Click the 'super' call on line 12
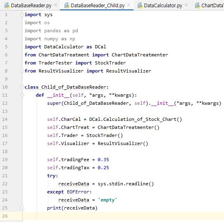 click(54, 103)
